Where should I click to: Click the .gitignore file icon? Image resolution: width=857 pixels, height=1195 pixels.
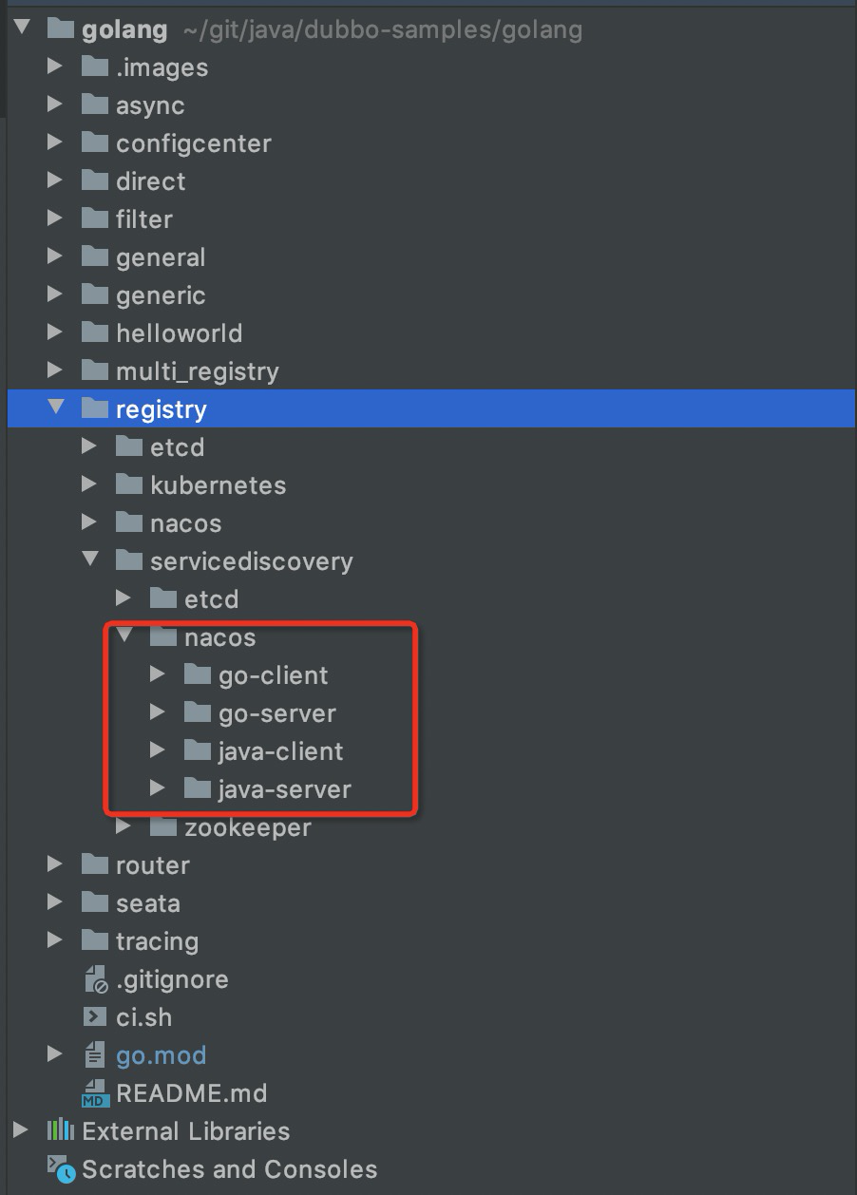tap(95, 979)
